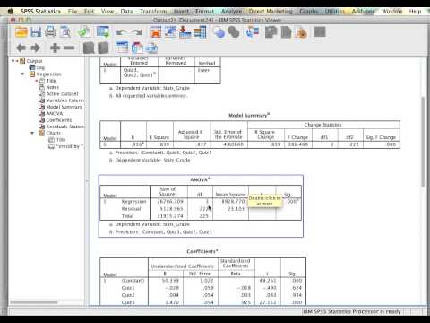
Task: Click the ANOVA table title
Action: [x=200, y=179]
